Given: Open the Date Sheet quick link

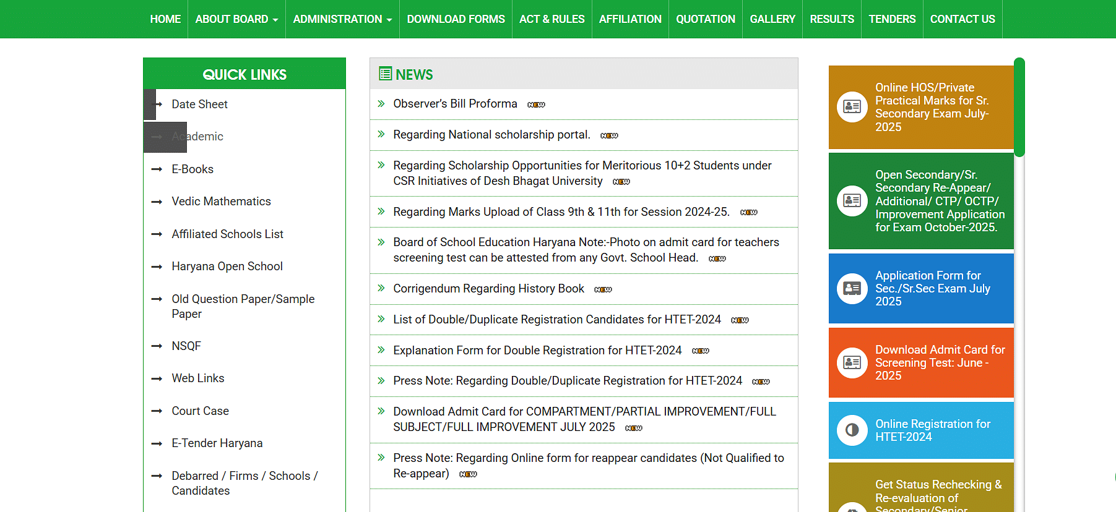Looking at the screenshot, I should pyautogui.click(x=199, y=105).
